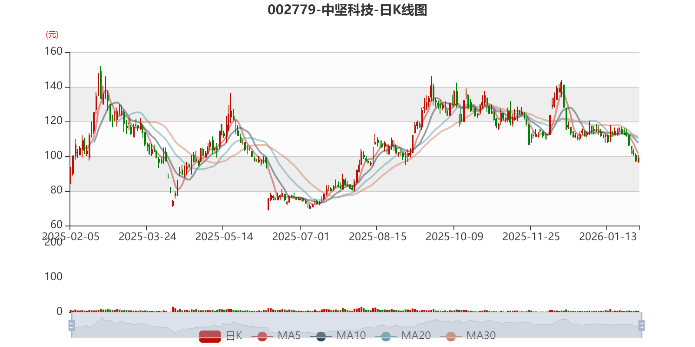Click the data zoom range preview area
The width and height of the screenshot is (695, 347).
(x=356, y=325)
